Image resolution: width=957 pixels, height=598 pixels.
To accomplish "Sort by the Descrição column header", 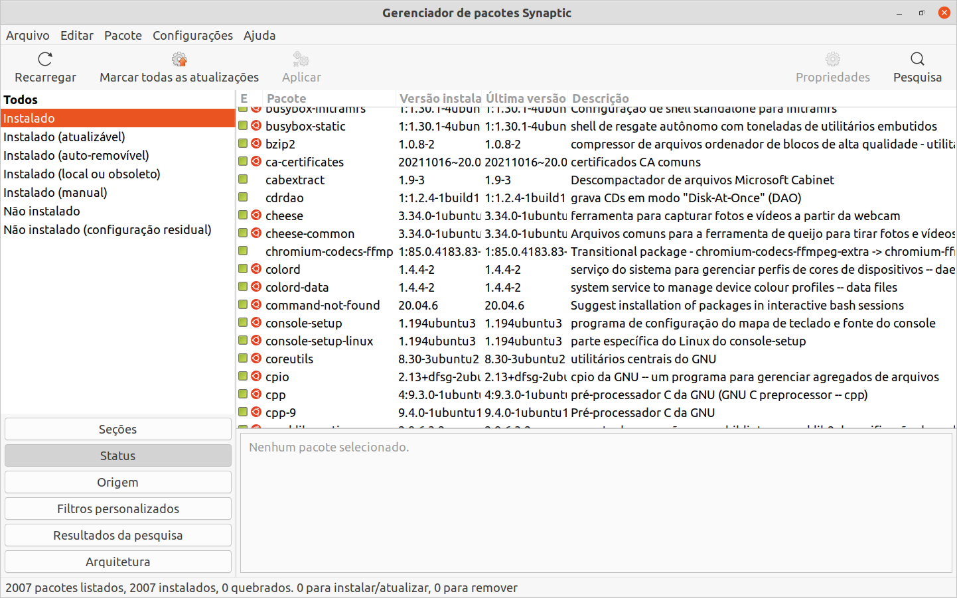I will coord(762,98).
